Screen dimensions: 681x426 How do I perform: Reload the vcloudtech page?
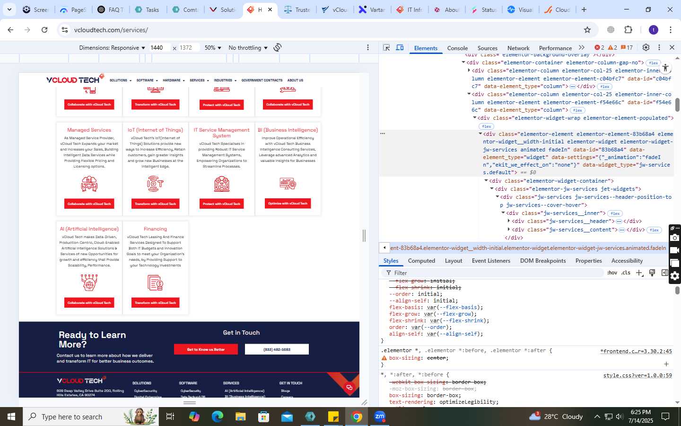point(44,30)
